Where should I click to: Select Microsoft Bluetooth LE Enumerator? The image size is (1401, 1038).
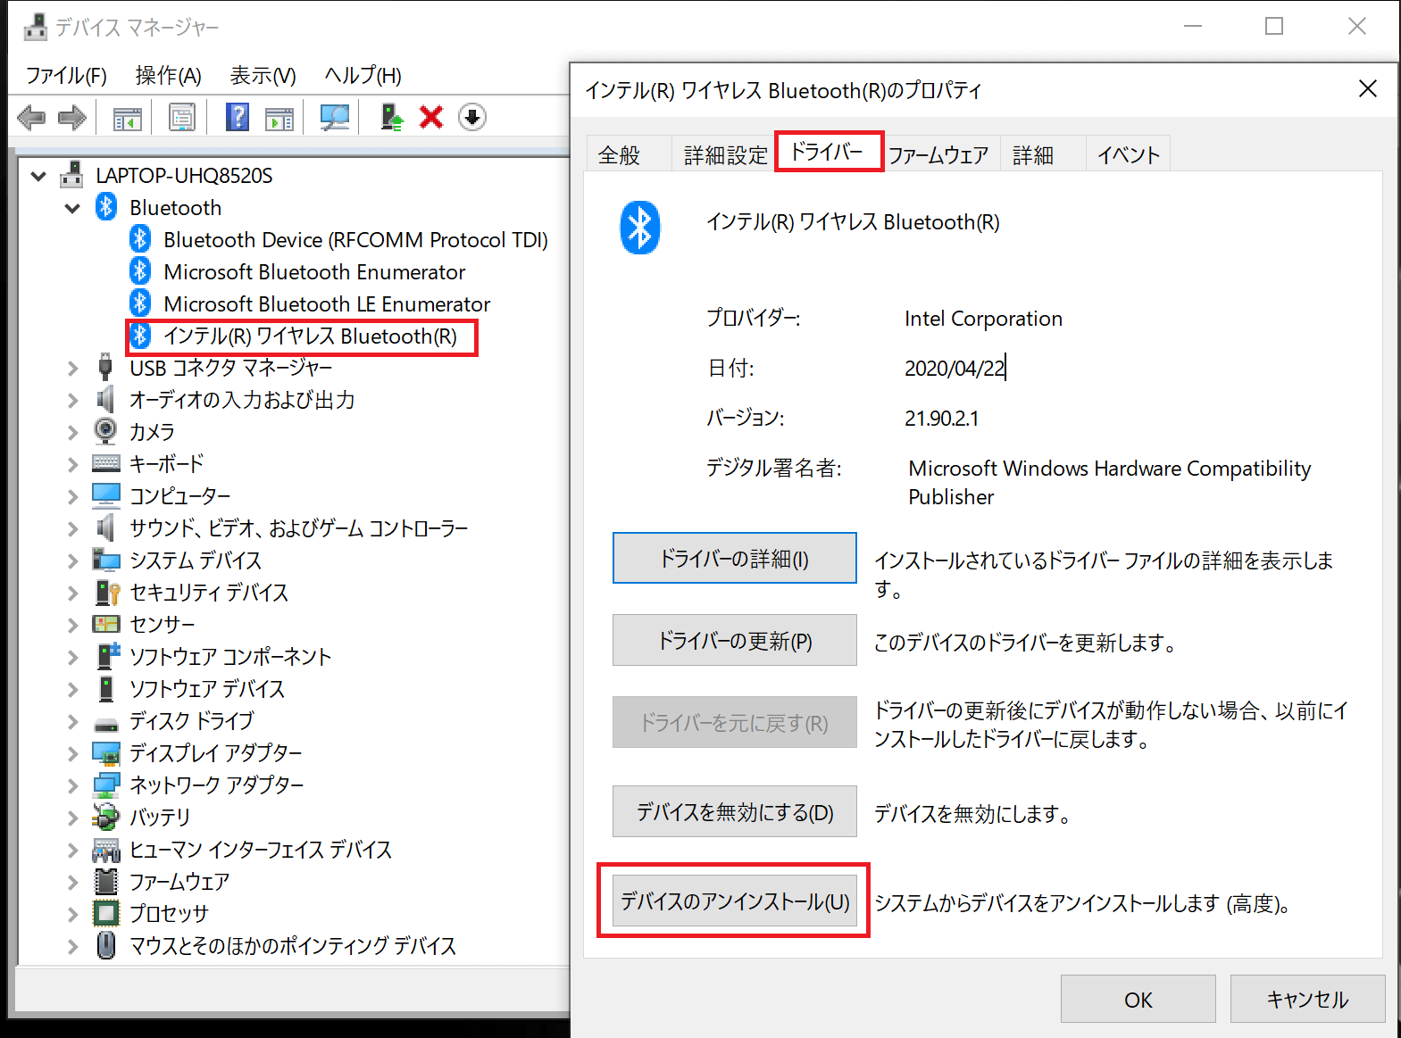coord(327,304)
